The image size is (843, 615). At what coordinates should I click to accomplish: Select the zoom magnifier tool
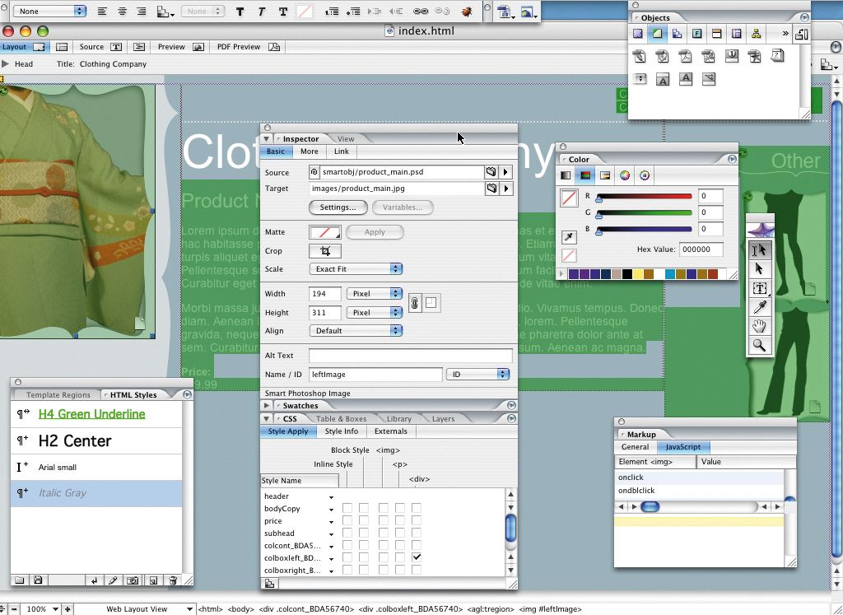(x=759, y=345)
